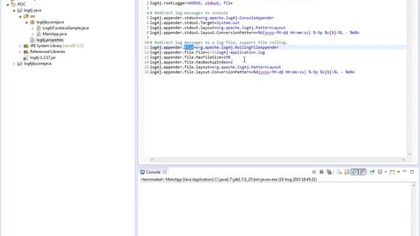Maximize the Console view panel
This screenshot has width=420, height=236.
(412, 172)
